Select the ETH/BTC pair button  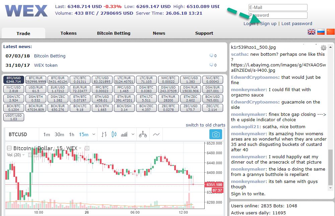tap(80, 98)
